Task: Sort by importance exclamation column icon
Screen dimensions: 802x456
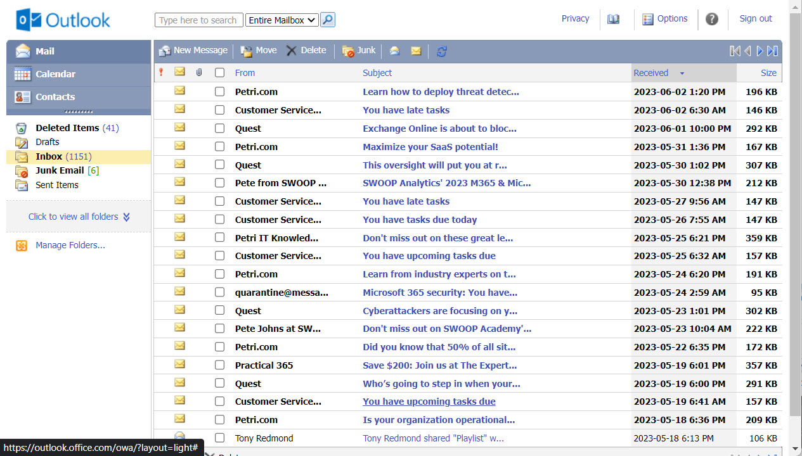Action: [x=161, y=72]
